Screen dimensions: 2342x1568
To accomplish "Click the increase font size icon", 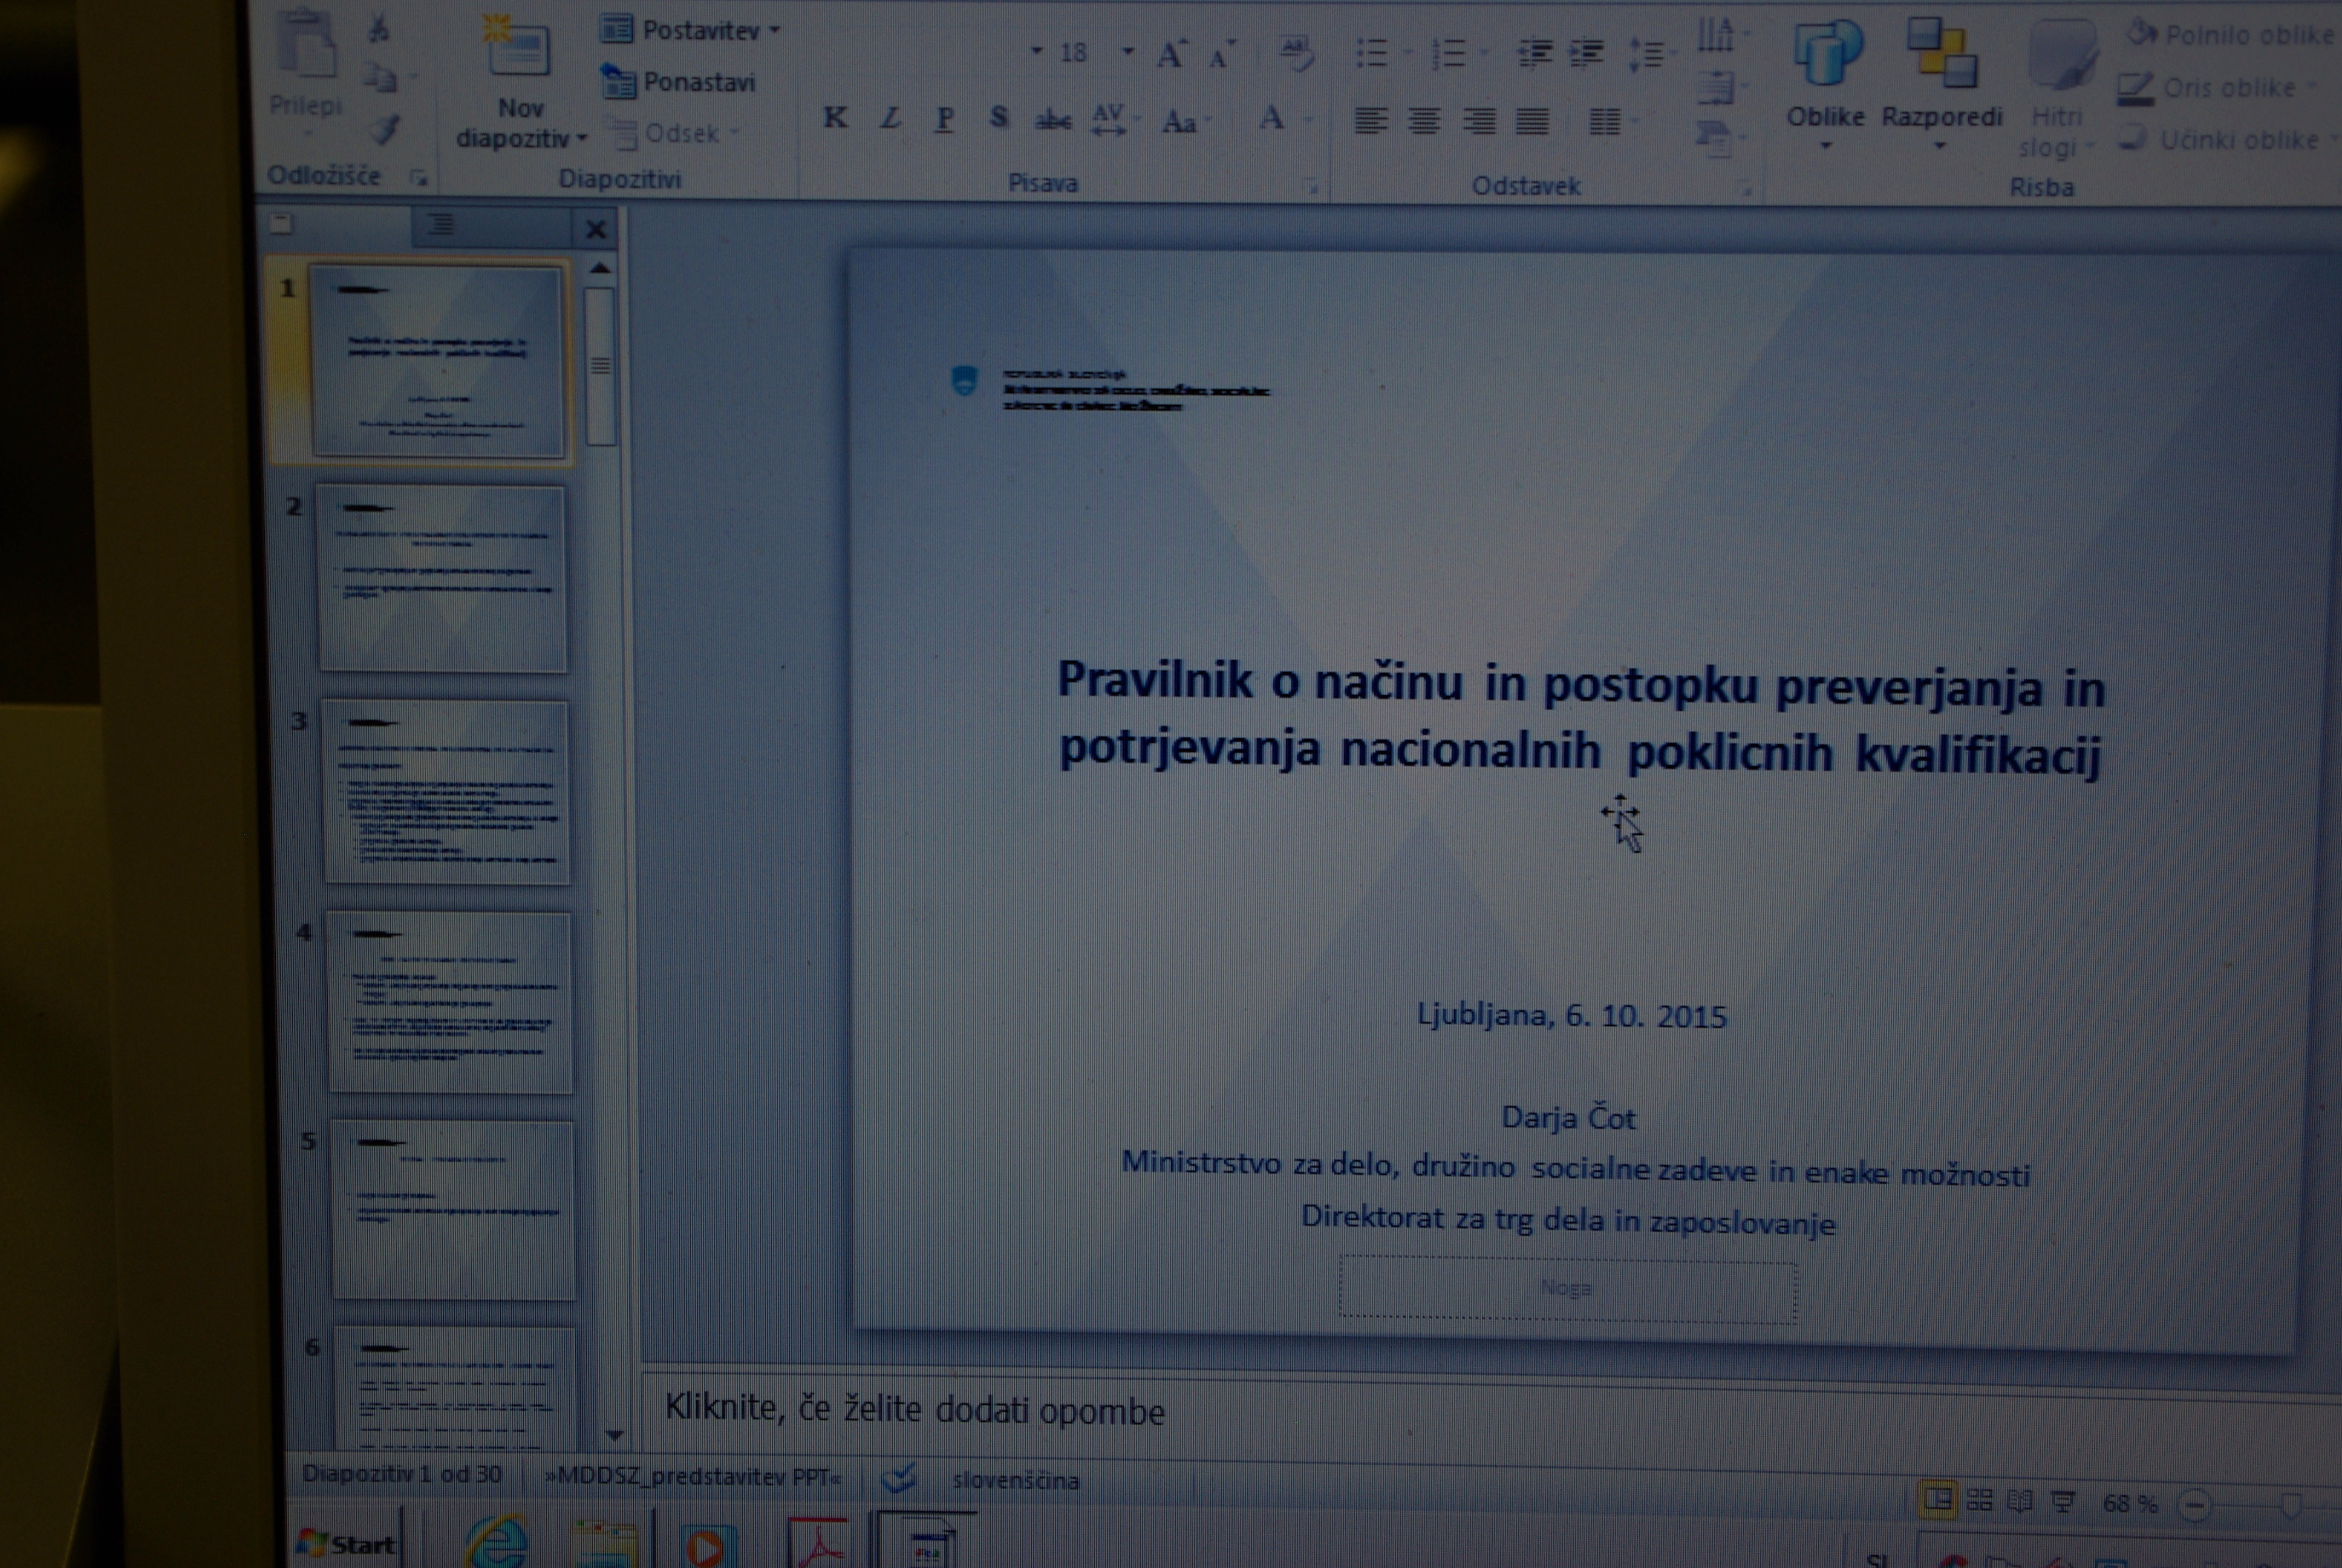I will [x=1170, y=55].
